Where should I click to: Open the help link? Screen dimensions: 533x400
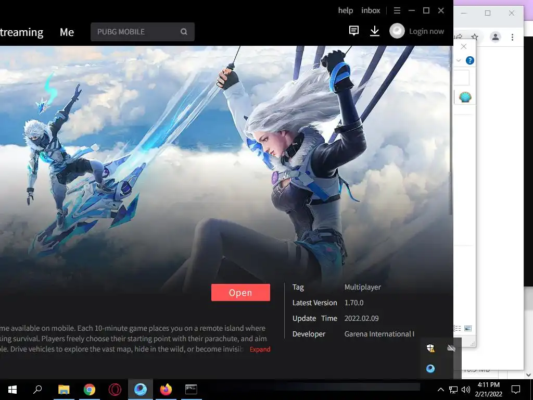click(x=346, y=10)
